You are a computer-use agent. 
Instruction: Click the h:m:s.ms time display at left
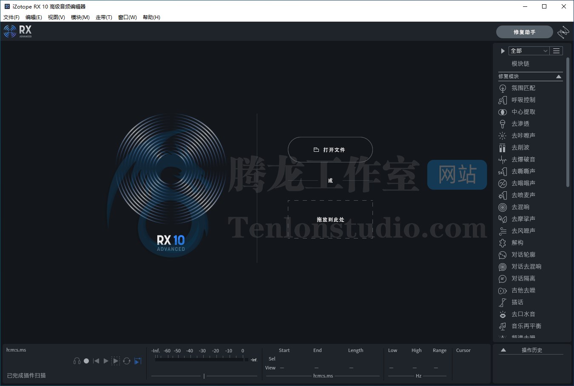(16, 350)
